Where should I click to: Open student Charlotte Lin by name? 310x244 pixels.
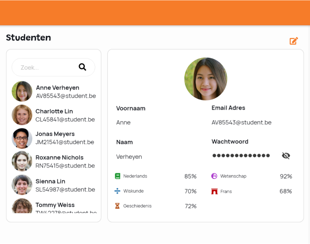[x=54, y=111]
